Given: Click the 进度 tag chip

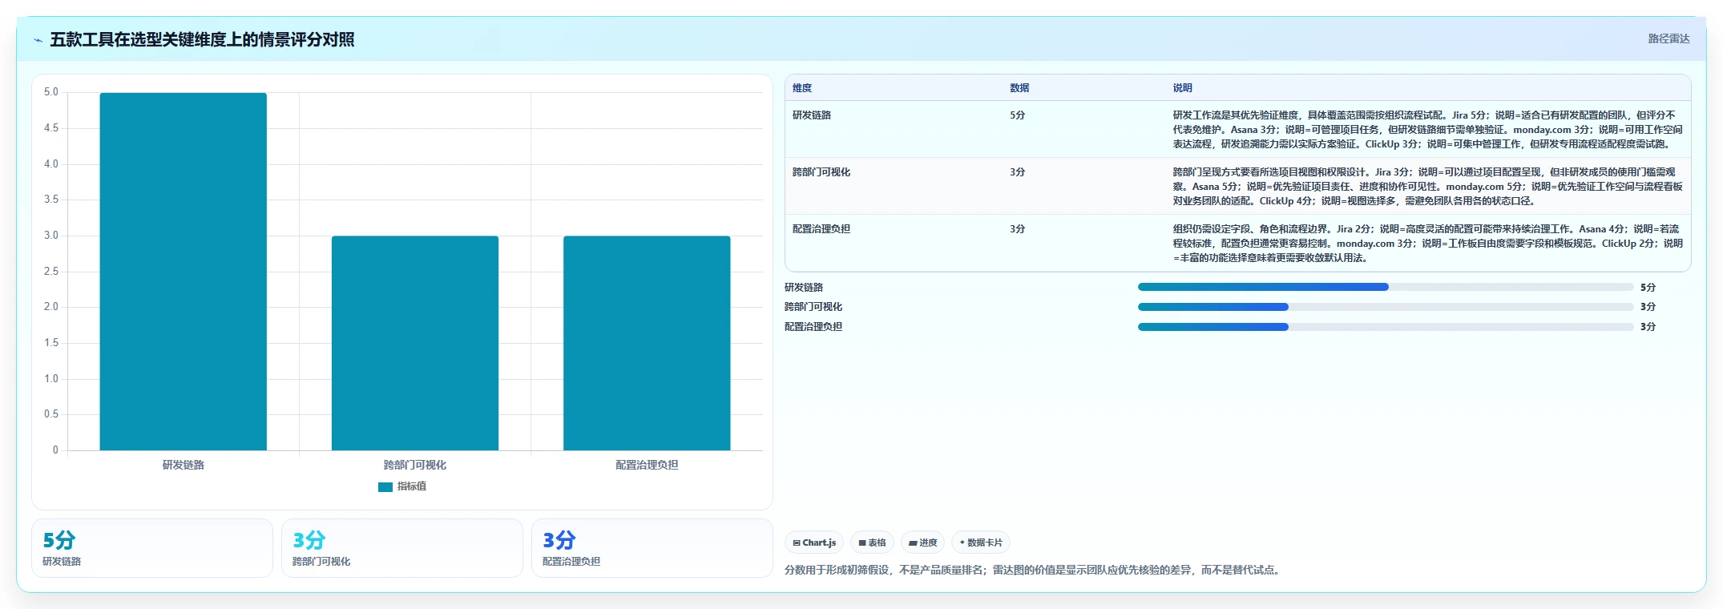Looking at the screenshot, I should coord(922,542).
